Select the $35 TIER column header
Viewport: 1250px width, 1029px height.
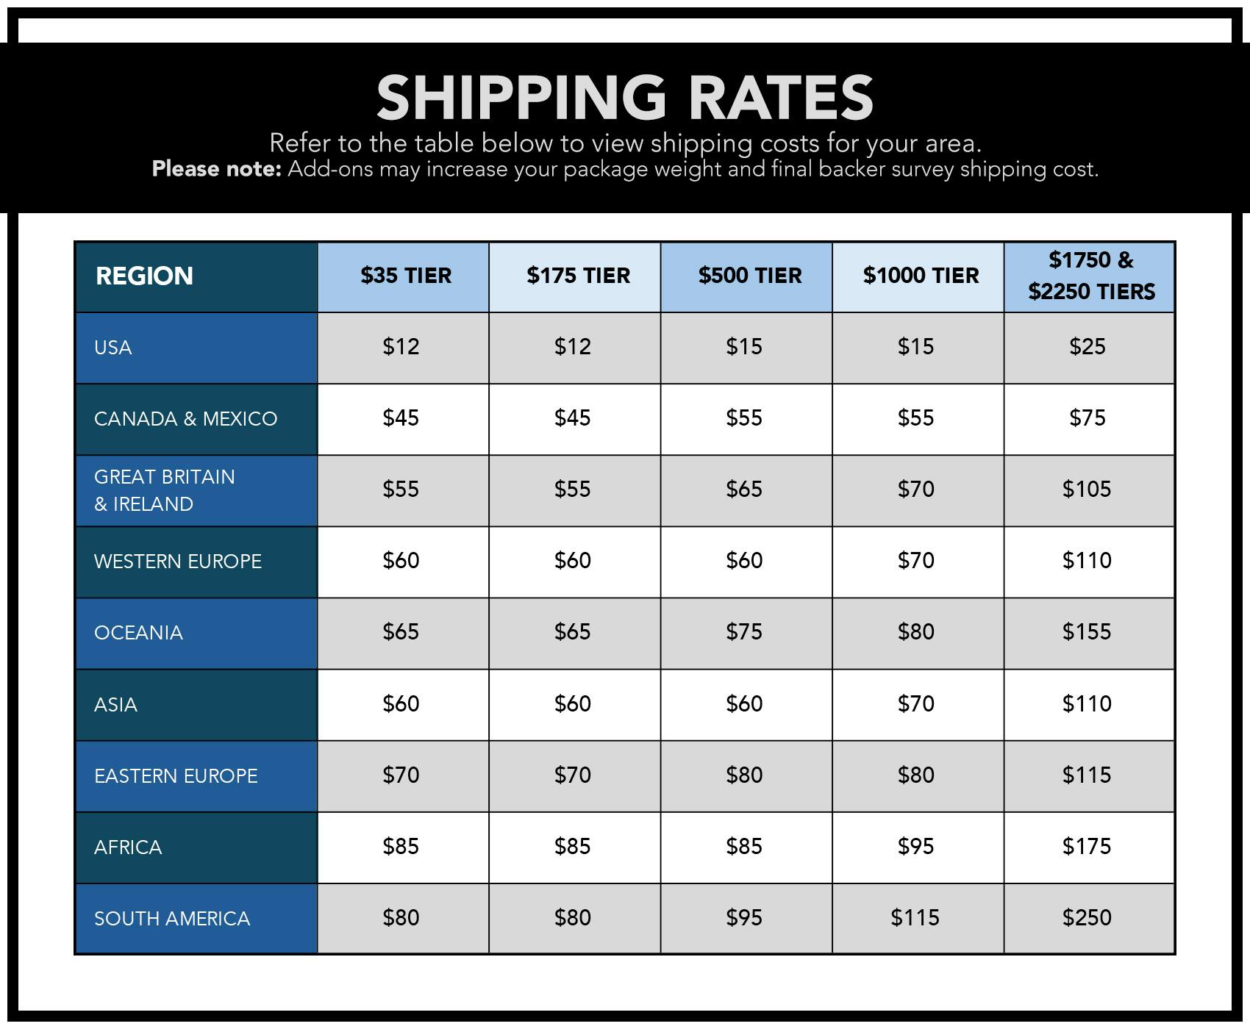click(x=405, y=276)
